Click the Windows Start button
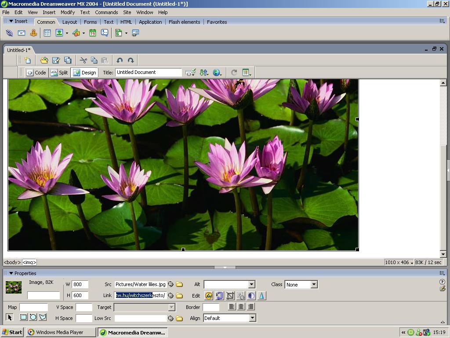 click(12, 332)
